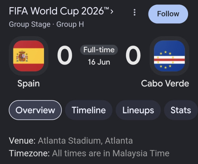198x164 pixels.
Task: Click Spain's score of 0
Action: tap(65, 55)
